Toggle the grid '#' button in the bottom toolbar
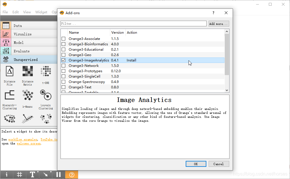This screenshot has height=179, width=290. click(x=20, y=174)
